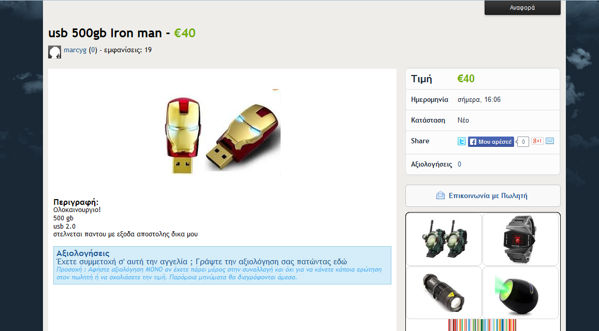Click the Αξιολογήσεις heading in the blue box
Screen dimensions: 599x331
coord(83,253)
